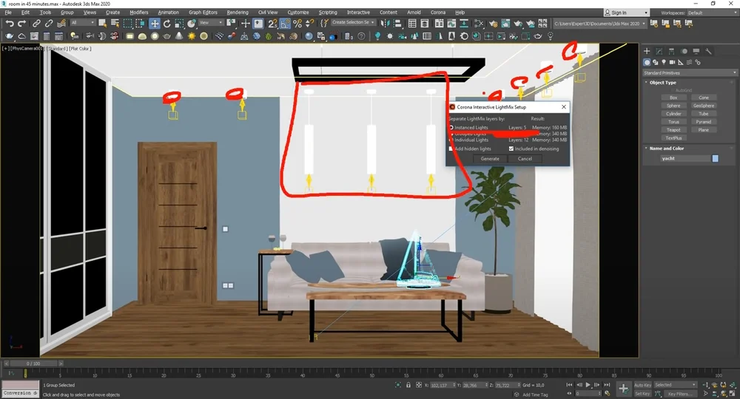The width and height of the screenshot is (740, 399).
Task: Click the X coordinate field
Action: click(x=442, y=386)
